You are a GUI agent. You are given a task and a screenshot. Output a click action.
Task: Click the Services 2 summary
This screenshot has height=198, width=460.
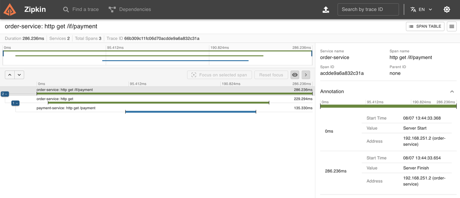tap(60, 39)
